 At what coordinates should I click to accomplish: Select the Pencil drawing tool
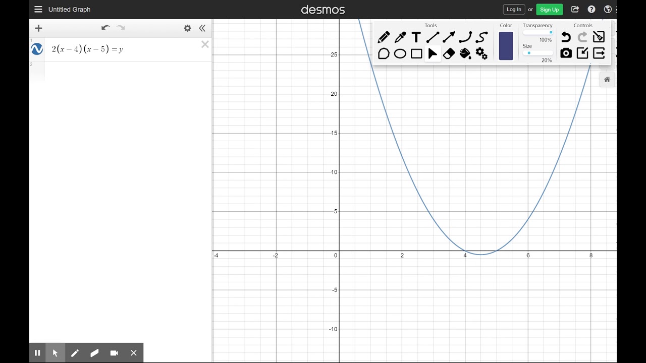point(384,37)
